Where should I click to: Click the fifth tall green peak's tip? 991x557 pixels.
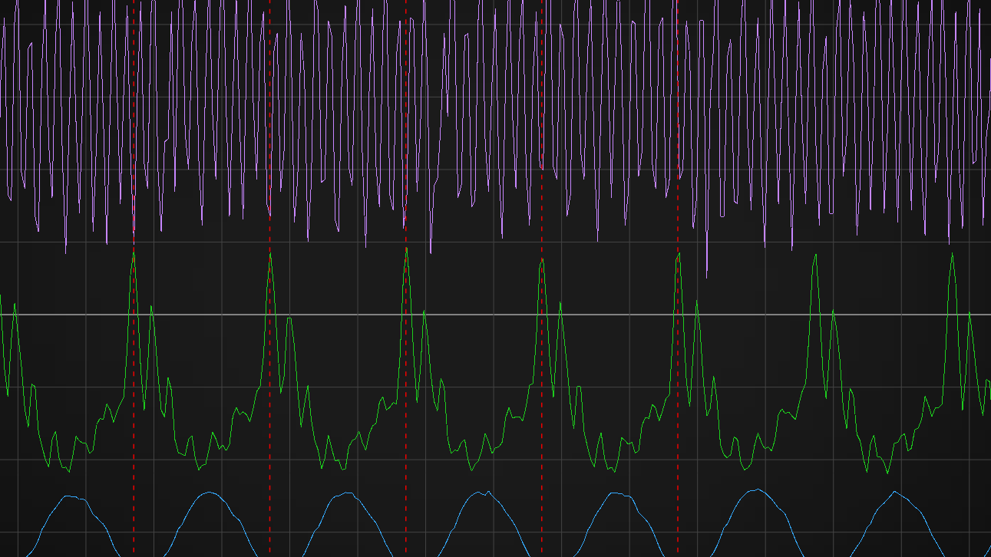pos(679,253)
